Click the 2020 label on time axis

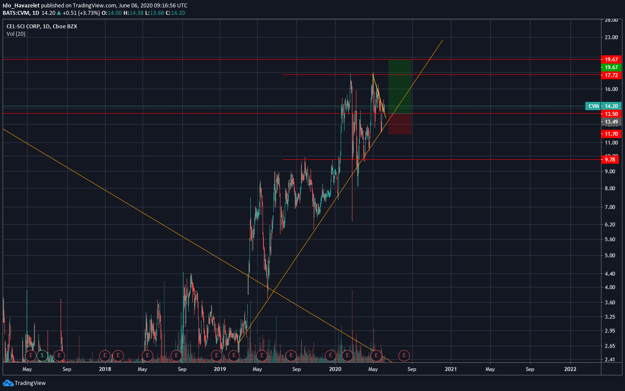[335, 369]
